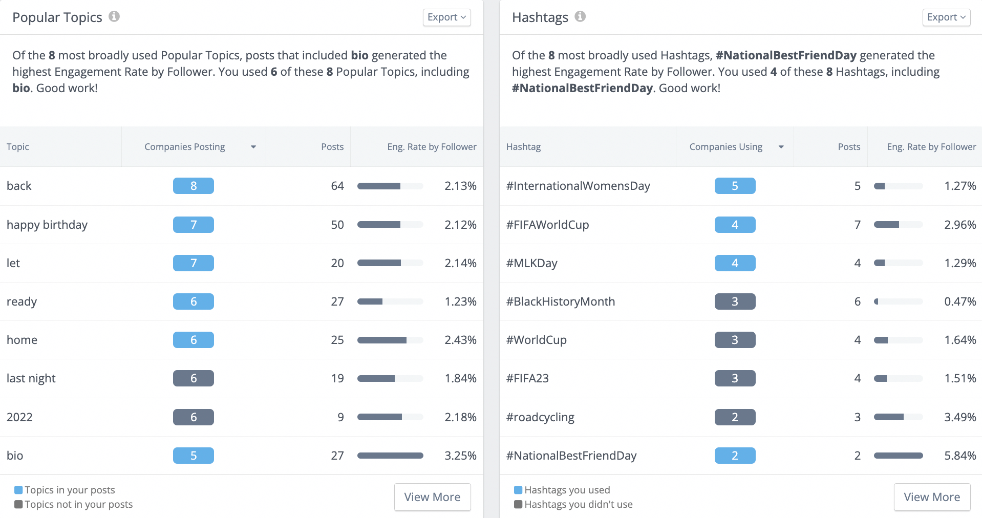Click the gray badge for #BlackHistoryMonth
Image resolution: width=982 pixels, height=518 pixels.
735,301
